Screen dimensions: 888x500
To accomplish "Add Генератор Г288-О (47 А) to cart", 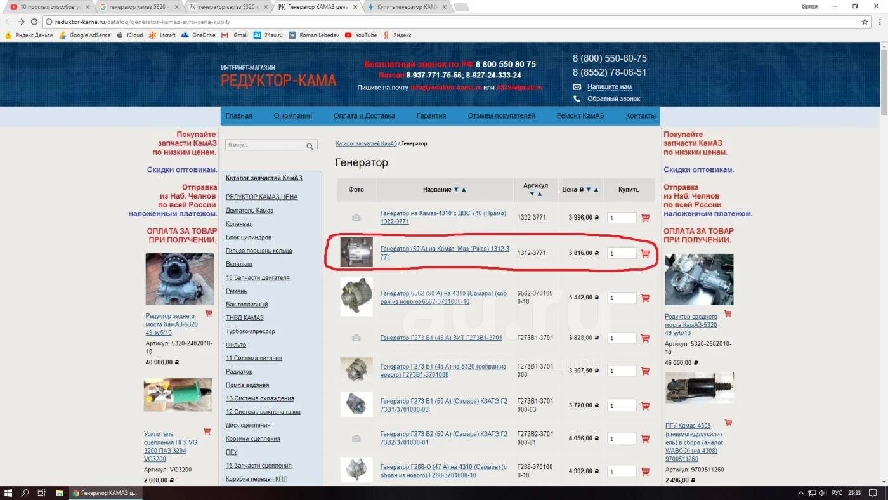I will pyautogui.click(x=645, y=471).
